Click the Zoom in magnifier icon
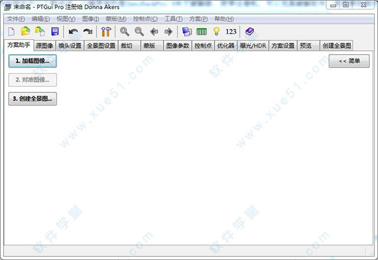This screenshot has height=260, width=378. click(125, 31)
